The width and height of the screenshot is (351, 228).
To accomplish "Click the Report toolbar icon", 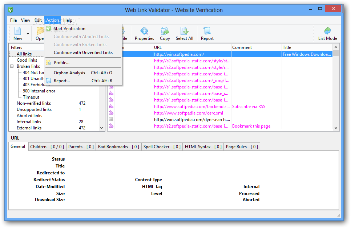I will tap(207, 31).
